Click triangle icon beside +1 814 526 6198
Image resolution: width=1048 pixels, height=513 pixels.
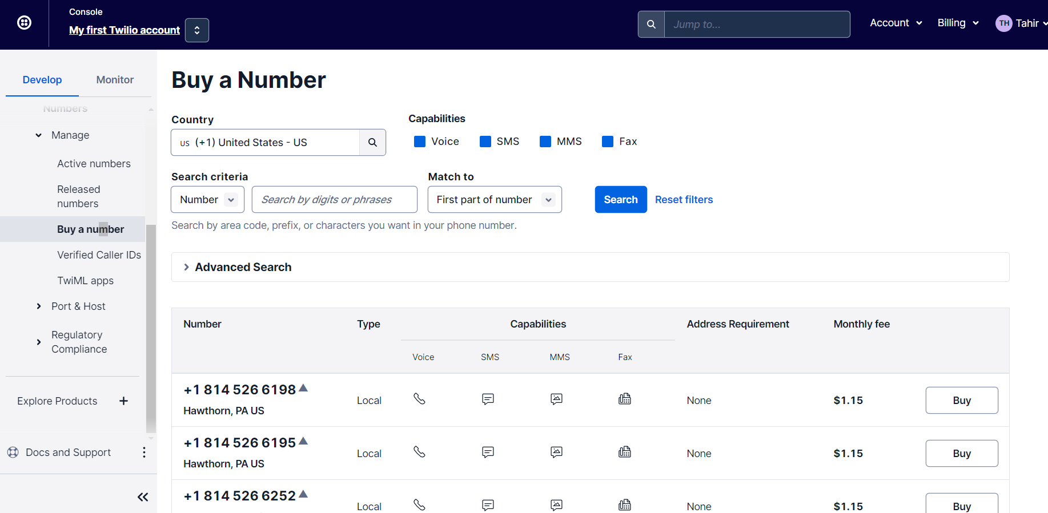click(303, 388)
